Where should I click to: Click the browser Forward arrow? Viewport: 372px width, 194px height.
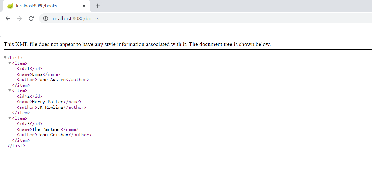pyautogui.click(x=19, y=19)
